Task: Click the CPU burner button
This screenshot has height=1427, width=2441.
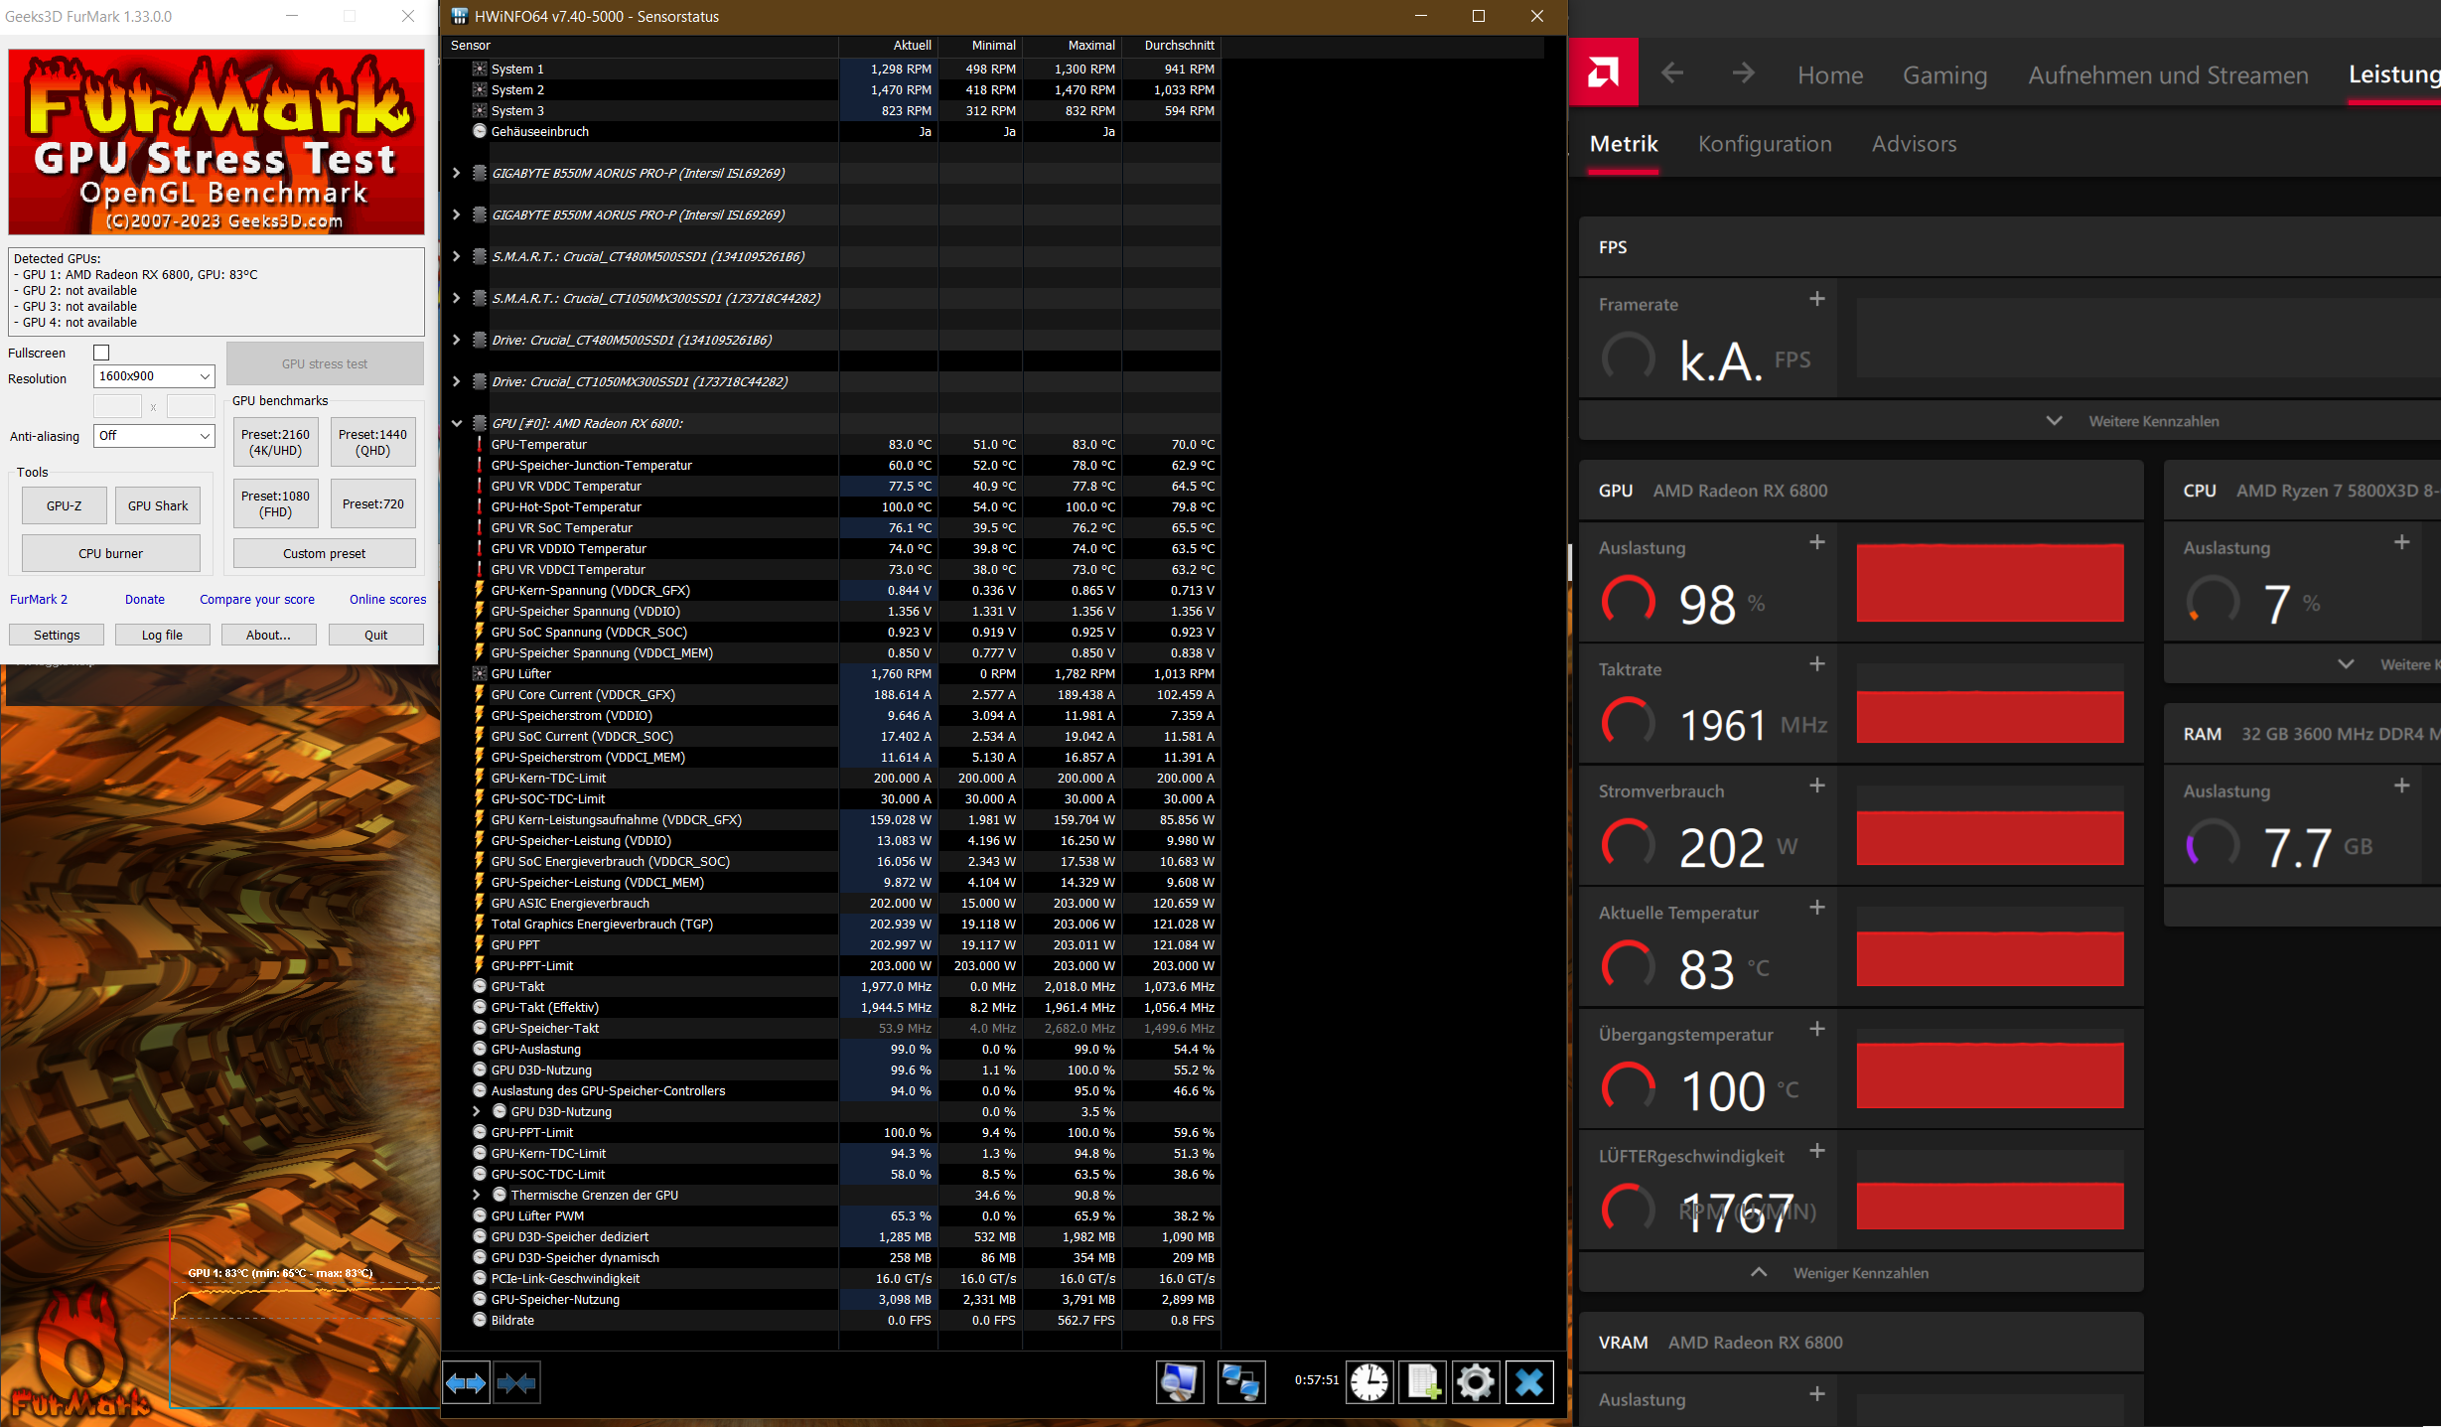Action: [110, 553]
